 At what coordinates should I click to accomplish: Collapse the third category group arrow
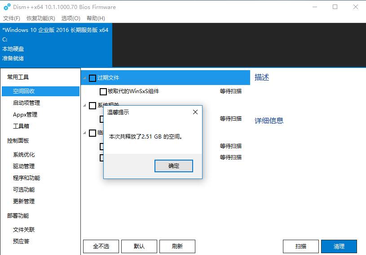(x=84, y=133)
